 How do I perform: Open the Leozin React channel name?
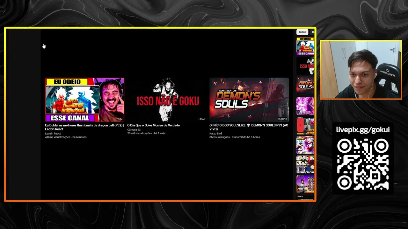[x=53, y=134]
